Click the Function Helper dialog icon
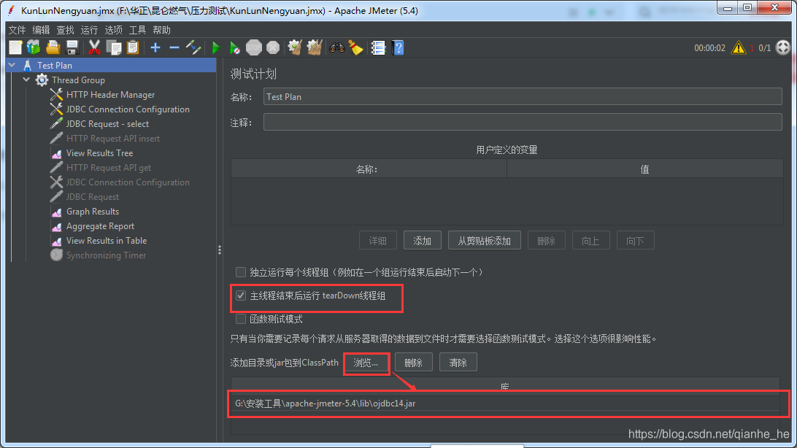This screenshot has height=448, width=797. (x=378, y=47)
